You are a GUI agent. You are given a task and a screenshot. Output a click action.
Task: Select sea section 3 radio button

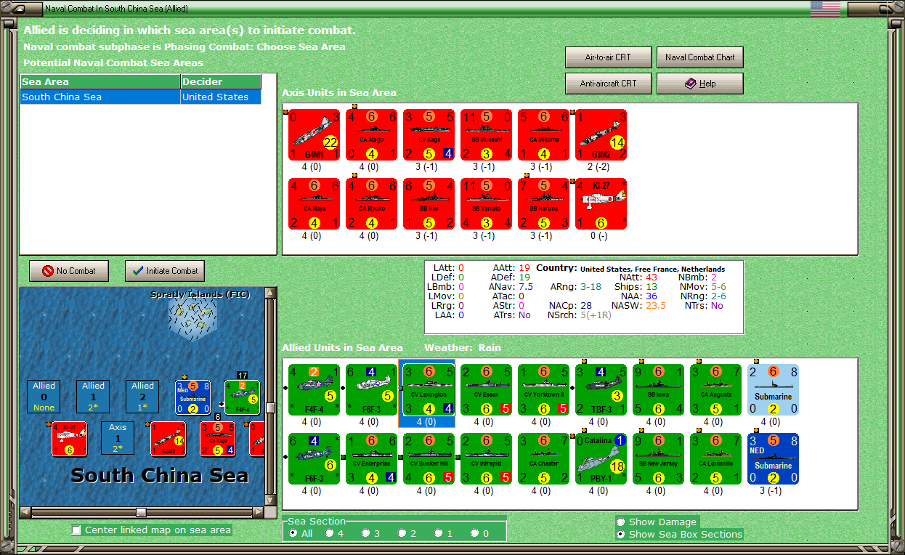click(366, 533)
